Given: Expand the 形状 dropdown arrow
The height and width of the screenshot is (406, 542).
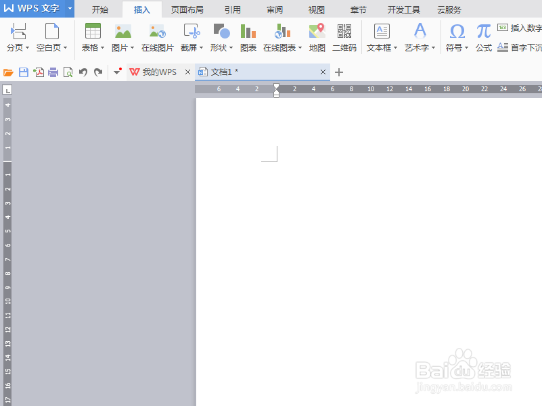Looking at the screenshot, I should [231, 48].
